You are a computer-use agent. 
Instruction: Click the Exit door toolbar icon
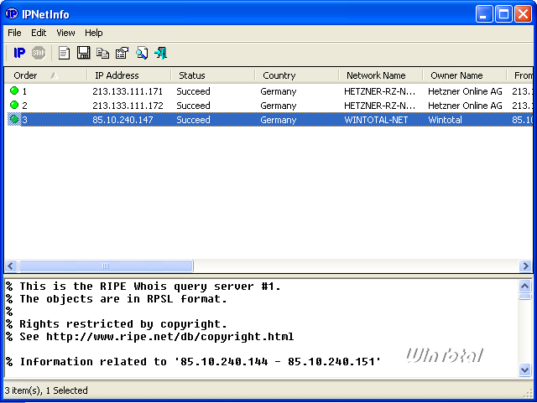(x=160, y=53)
